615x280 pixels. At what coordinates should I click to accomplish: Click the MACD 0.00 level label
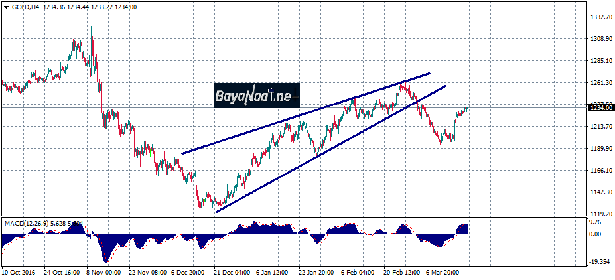point(594,234)
